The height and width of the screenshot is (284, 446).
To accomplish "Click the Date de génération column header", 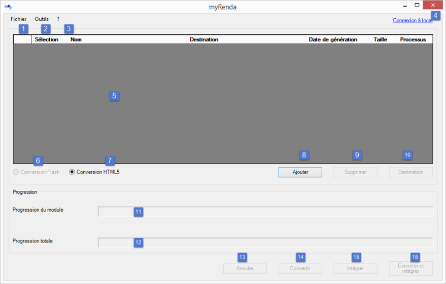I will 333,39.
